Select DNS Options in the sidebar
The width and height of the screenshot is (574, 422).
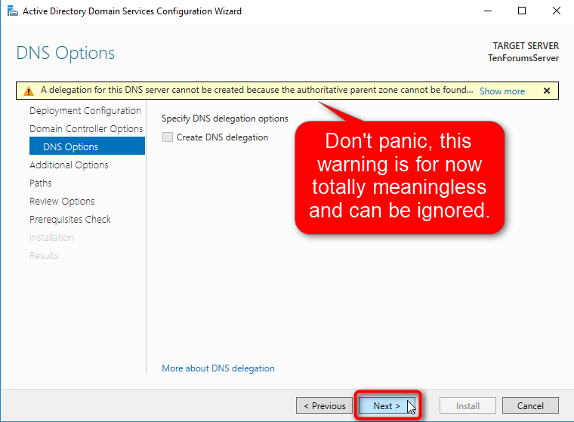coord(87,146)
